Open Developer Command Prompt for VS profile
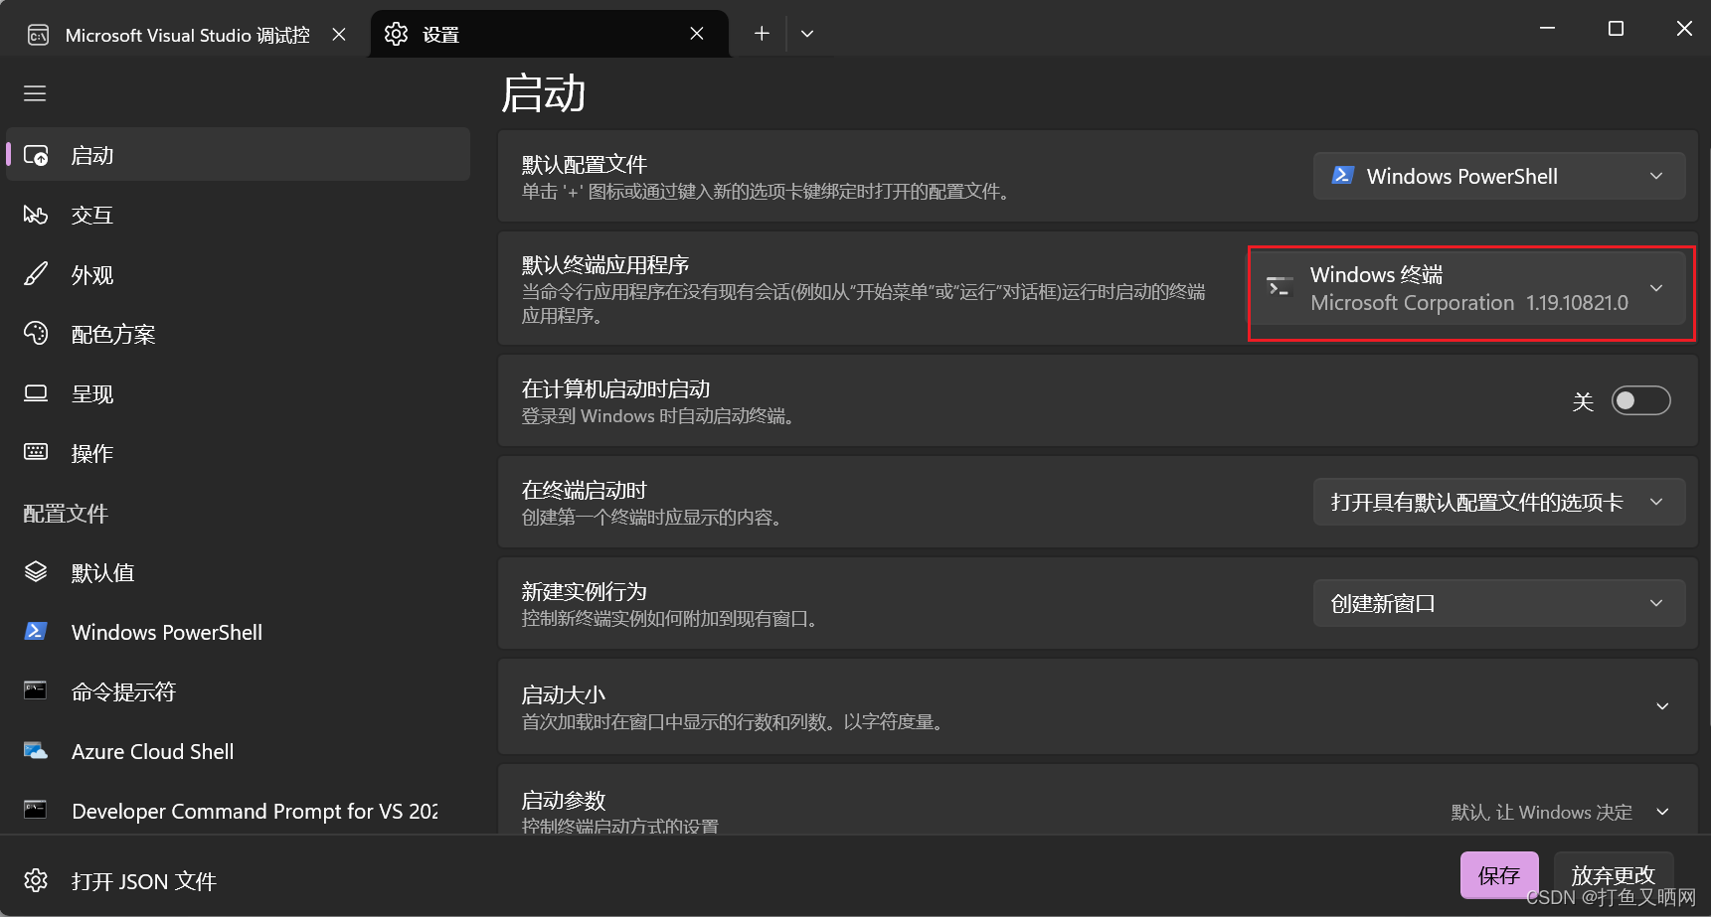Viewport: 1711px width, 917px height. click(x=238, y=811)
